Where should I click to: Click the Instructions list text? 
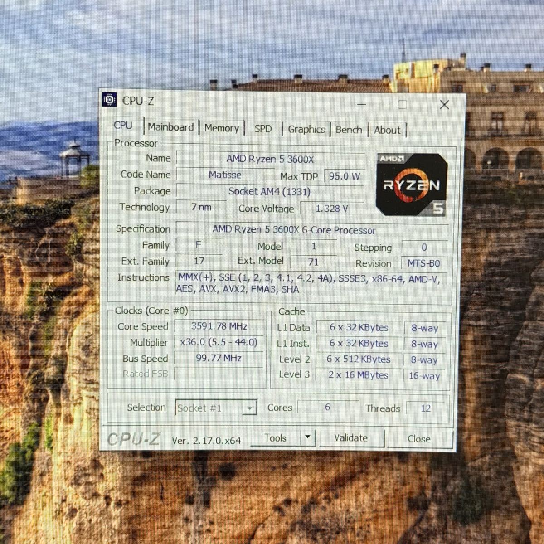pos(312,284)
